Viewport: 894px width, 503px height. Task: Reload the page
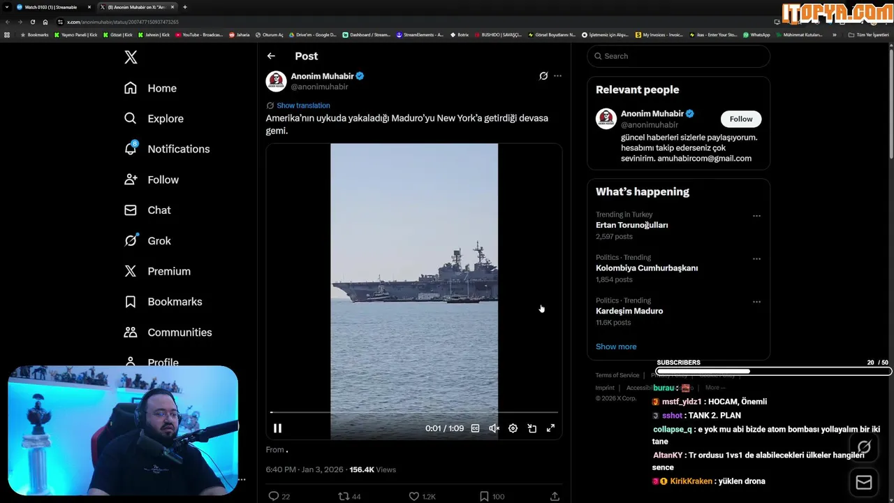pos(32,22)
